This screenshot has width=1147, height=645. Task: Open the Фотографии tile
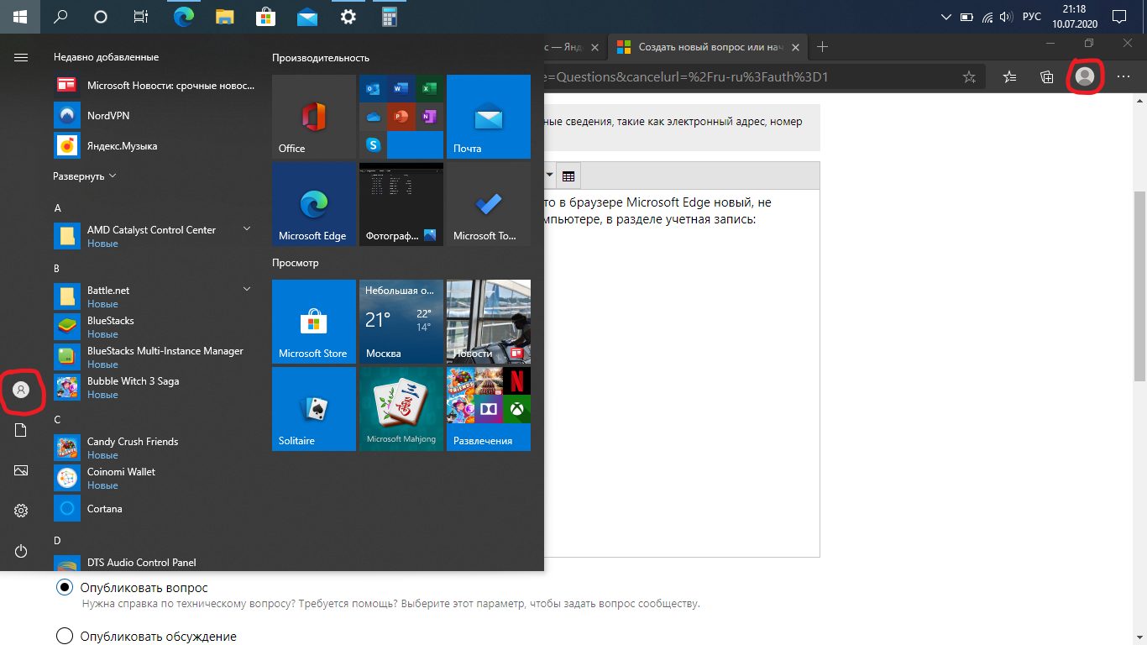[x=401, y=204]
